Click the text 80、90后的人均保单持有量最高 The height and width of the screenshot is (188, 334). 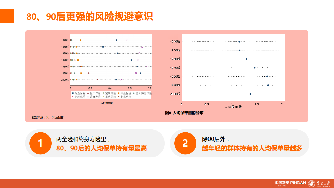(x=102, y=149)
